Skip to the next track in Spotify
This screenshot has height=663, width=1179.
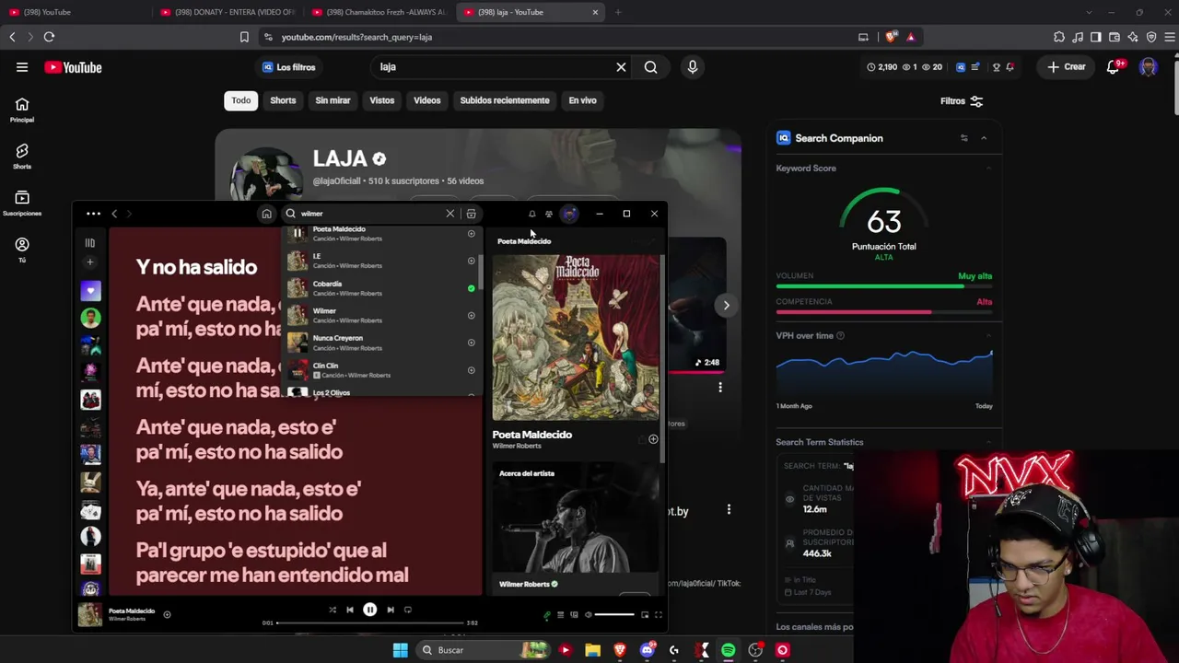(391, 610)
